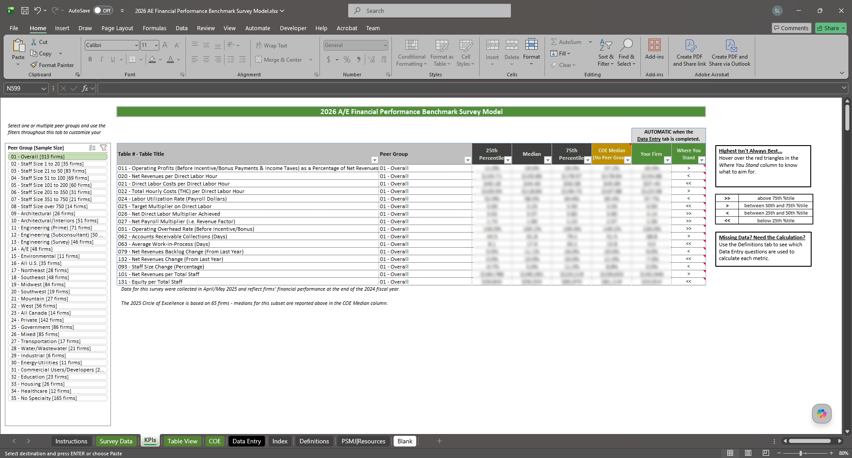Viewport: 852px width, 458px height.
Task: Click Delete cells icon
Action: (512, 45)
